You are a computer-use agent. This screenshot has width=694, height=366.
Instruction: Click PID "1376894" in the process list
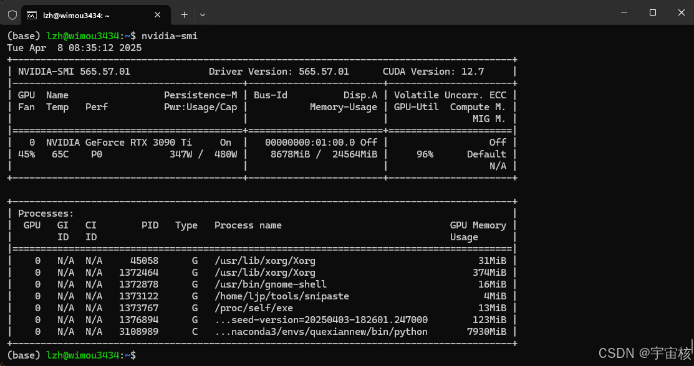click(x=139, y=319)
